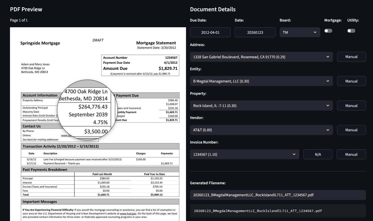Click the magnified circle in the PDF preview

87,110
